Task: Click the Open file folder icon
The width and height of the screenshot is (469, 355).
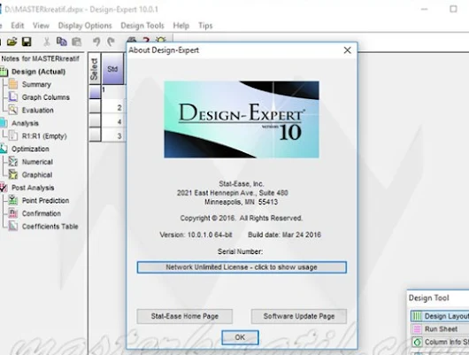Action: (x=12, y=42)
